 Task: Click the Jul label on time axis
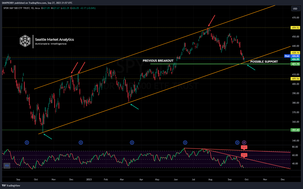click(193, 179)
